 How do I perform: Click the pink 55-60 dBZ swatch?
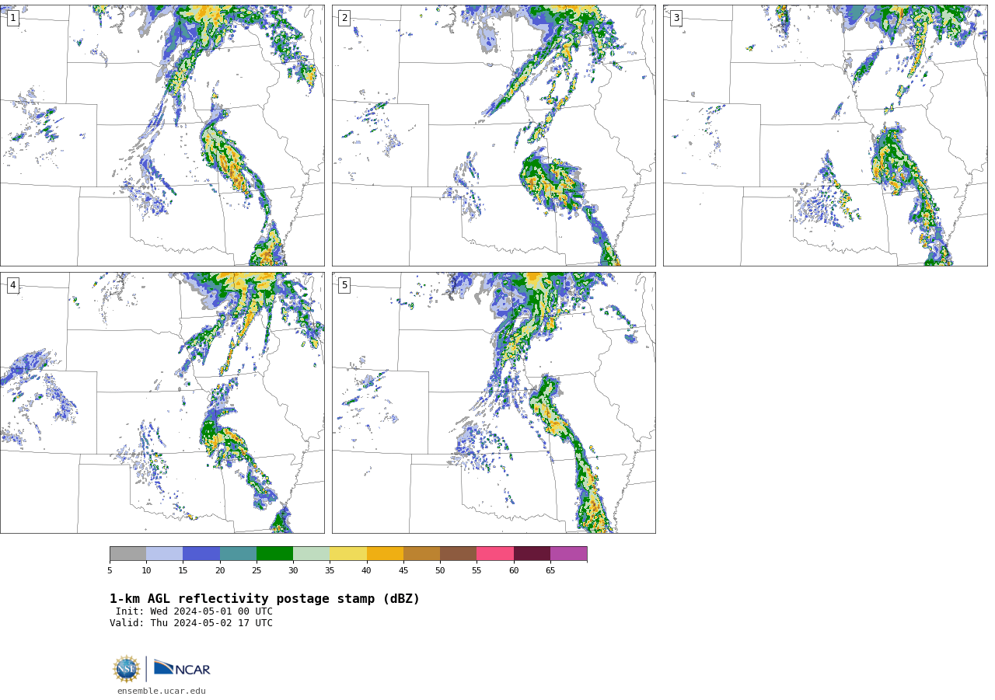(495, 554)
